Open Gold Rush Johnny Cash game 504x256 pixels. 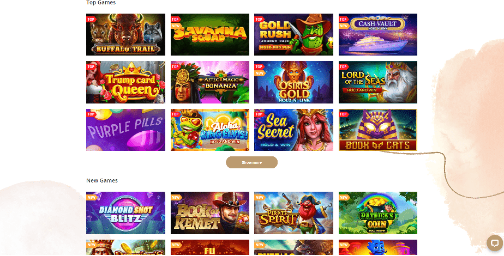coord(293,35)
